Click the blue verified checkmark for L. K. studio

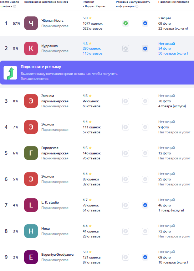point(145,205)
